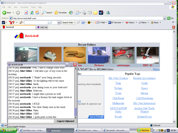The height and width of the screenshot is (133, 178).
Task: Click the Messenger people icon
Action: [x=108, y=13]
